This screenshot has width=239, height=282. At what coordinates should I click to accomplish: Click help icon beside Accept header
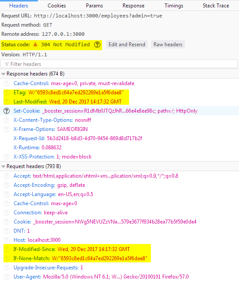tap(7, 176)
